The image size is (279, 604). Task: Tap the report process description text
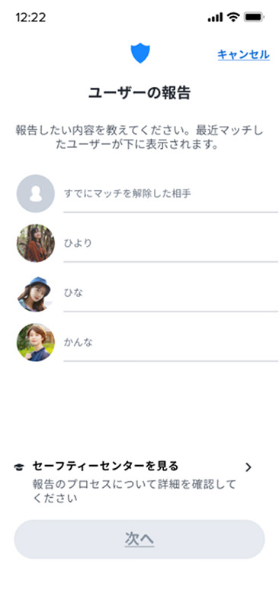pos(134,491)
